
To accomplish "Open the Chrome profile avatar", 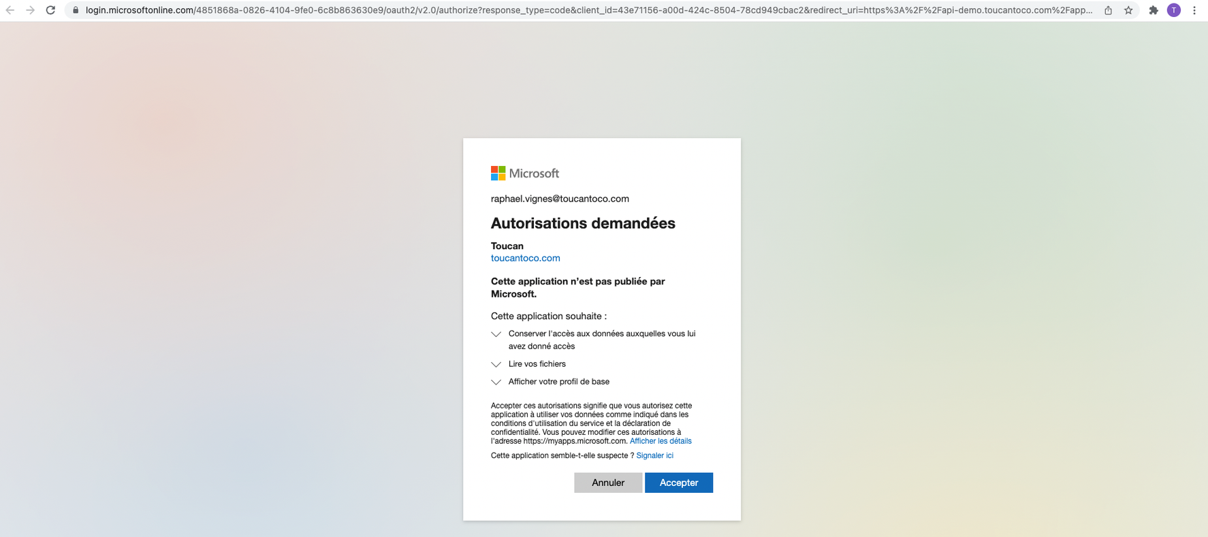I will [x=1174, y=10].
